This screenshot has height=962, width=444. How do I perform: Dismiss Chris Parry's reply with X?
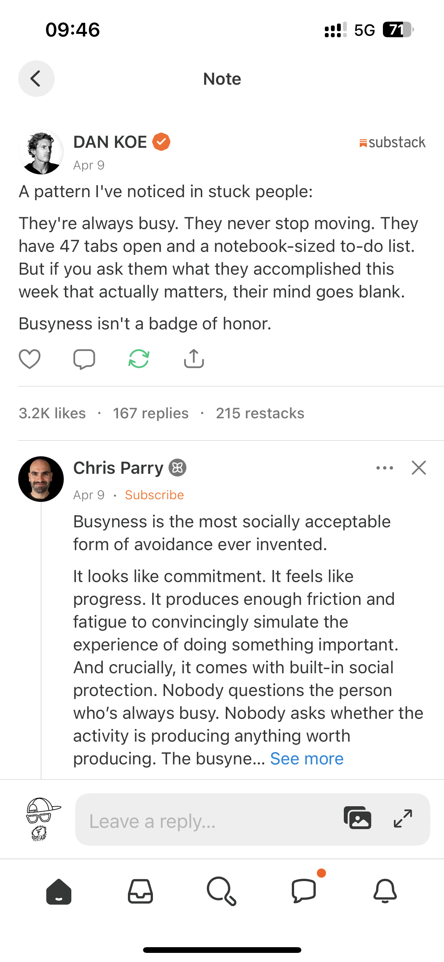(x=419, y=468)
